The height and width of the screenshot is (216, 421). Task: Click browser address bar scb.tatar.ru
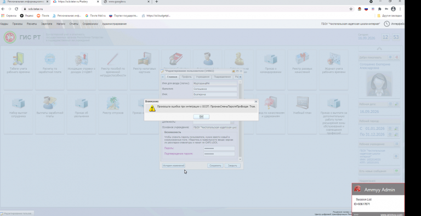[x=185, y=9]
